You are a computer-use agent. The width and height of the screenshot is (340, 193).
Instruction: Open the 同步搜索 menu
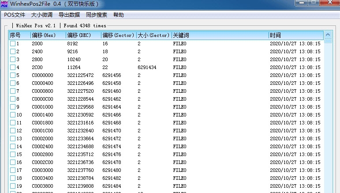[x=97, y=15]
